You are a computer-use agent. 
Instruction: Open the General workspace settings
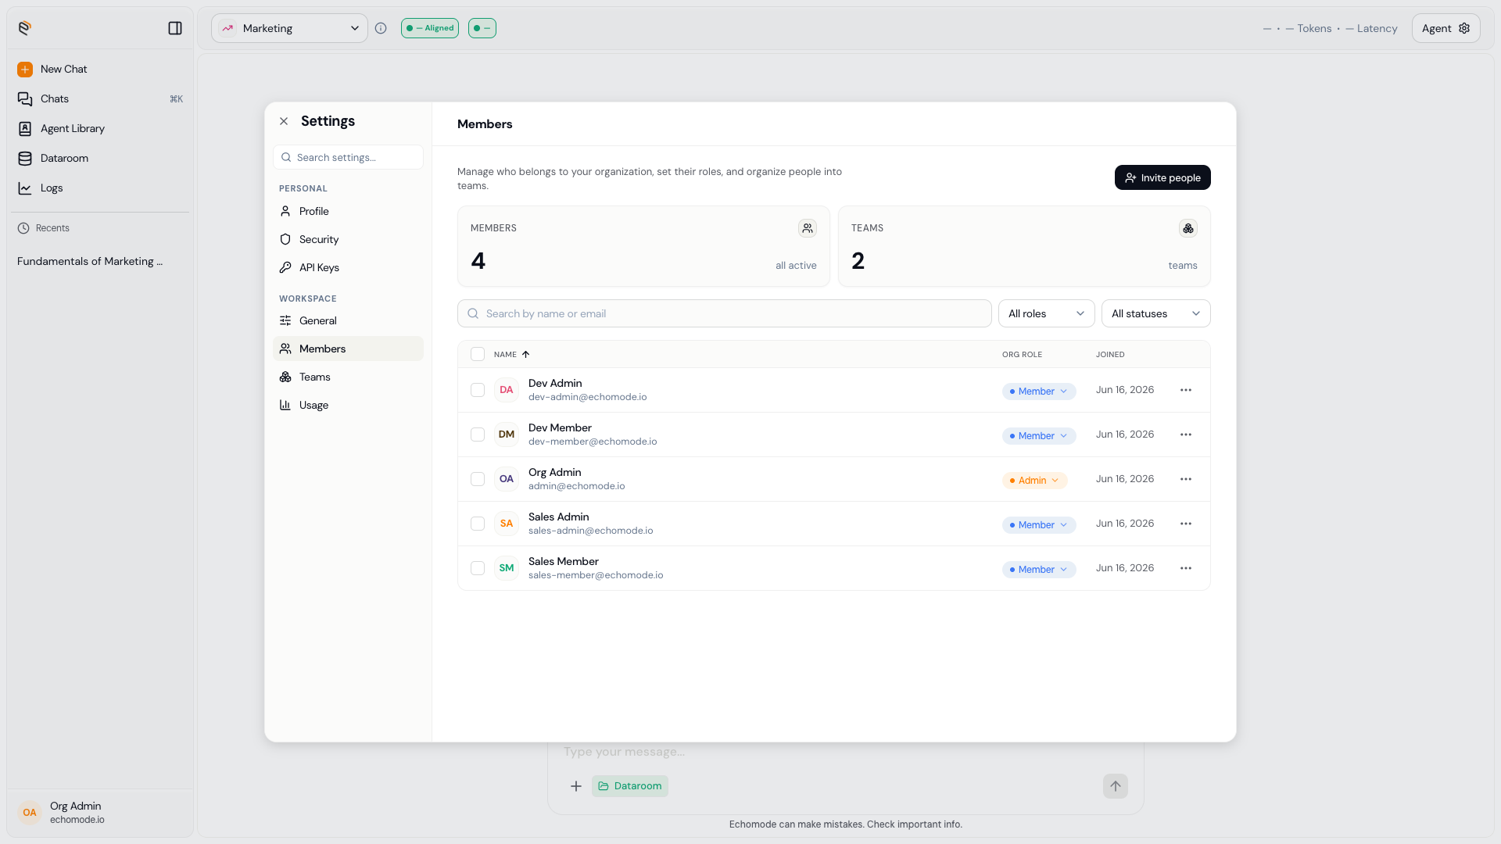coord(348,321)
